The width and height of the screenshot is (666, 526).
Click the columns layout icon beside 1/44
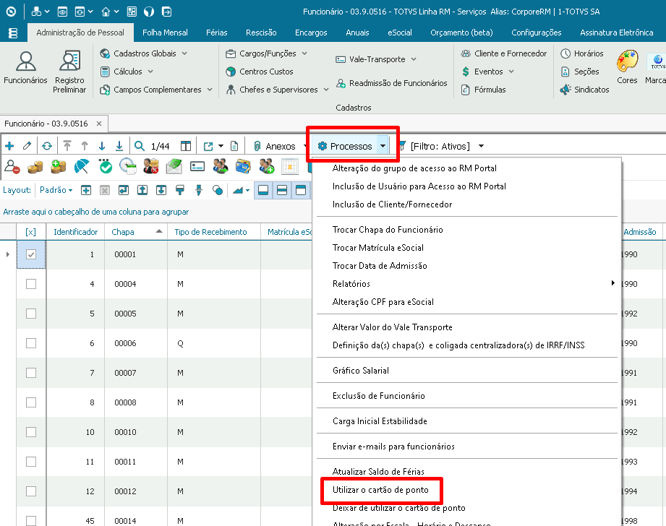click(186, 146)
